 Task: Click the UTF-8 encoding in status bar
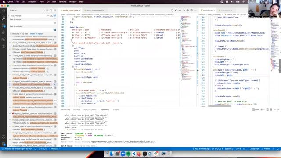click(238, 149)
